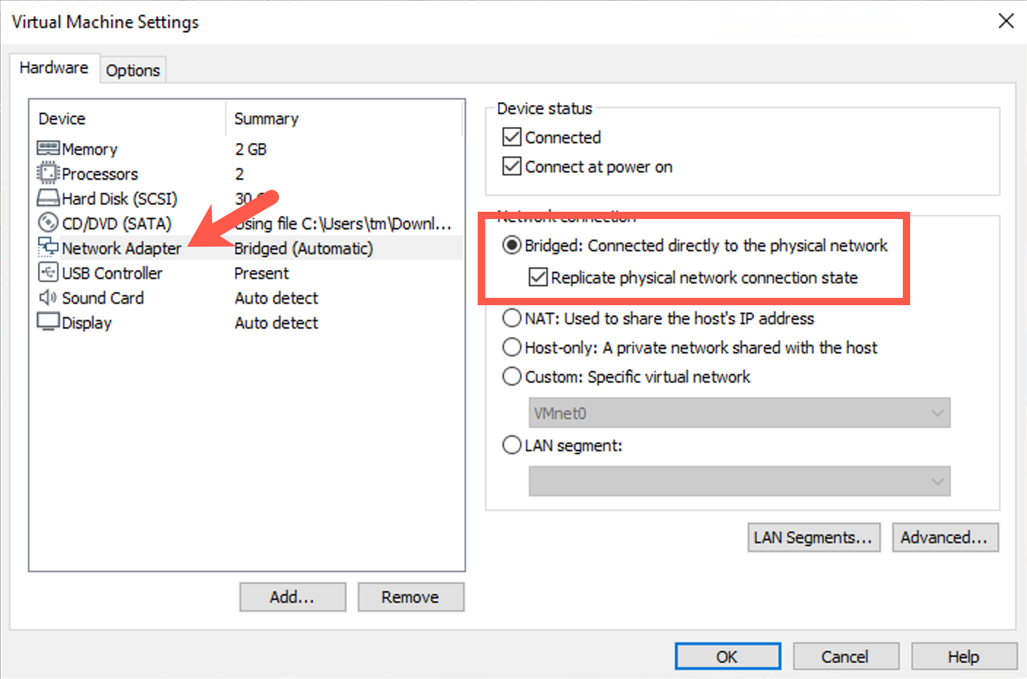Open the CD/DVD (SATA) device icon
The image size is (1027, 679).
click(47, 223)
